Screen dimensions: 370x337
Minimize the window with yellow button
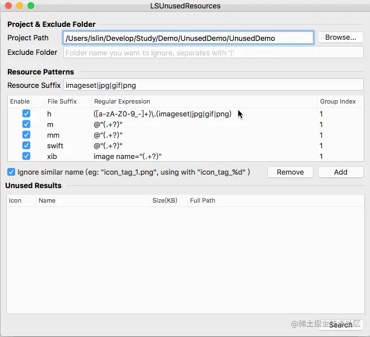point(20,6)
